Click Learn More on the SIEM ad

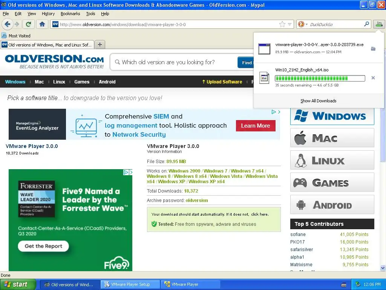(256, 126)
